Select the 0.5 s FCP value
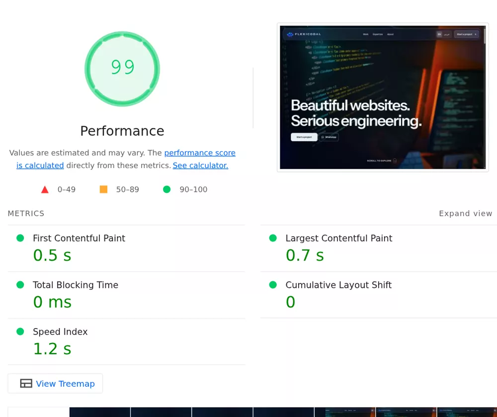Screen dimensions: 497x417 [x=52, y=255]
